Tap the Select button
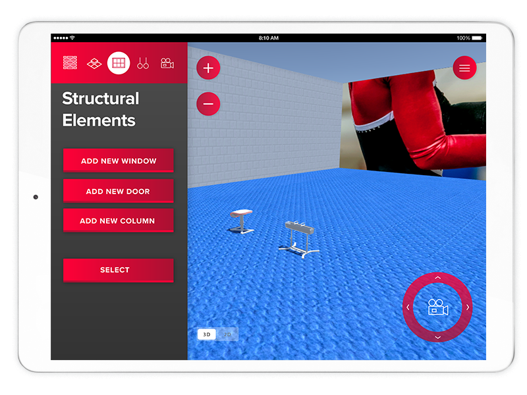527x395 pixels. pos(119,270)
